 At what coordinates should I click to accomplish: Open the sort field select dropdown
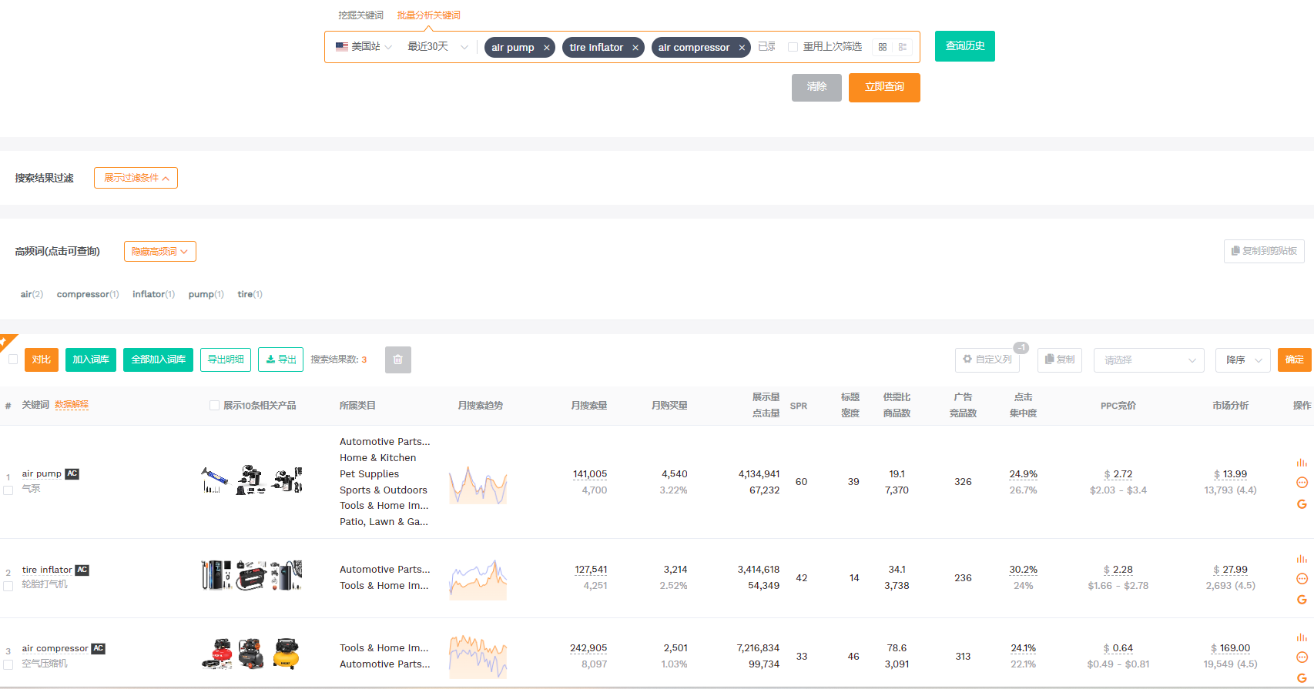[1148, 360]
